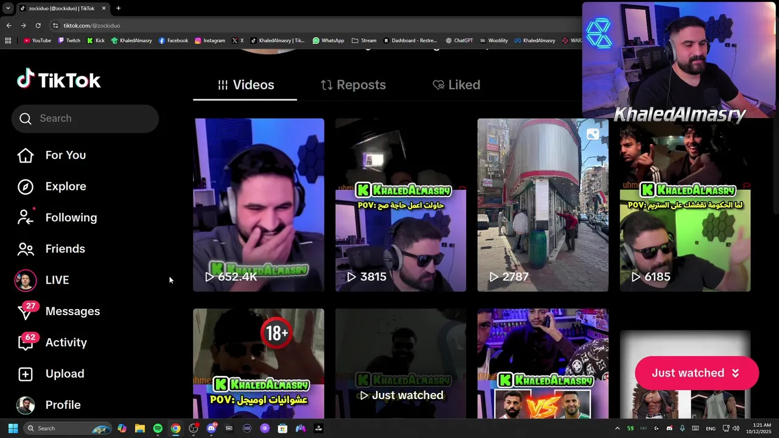Open Messages with 27 unread badge
The width and height of the screenshot is (779, 438).
click(x=58, y=311)
